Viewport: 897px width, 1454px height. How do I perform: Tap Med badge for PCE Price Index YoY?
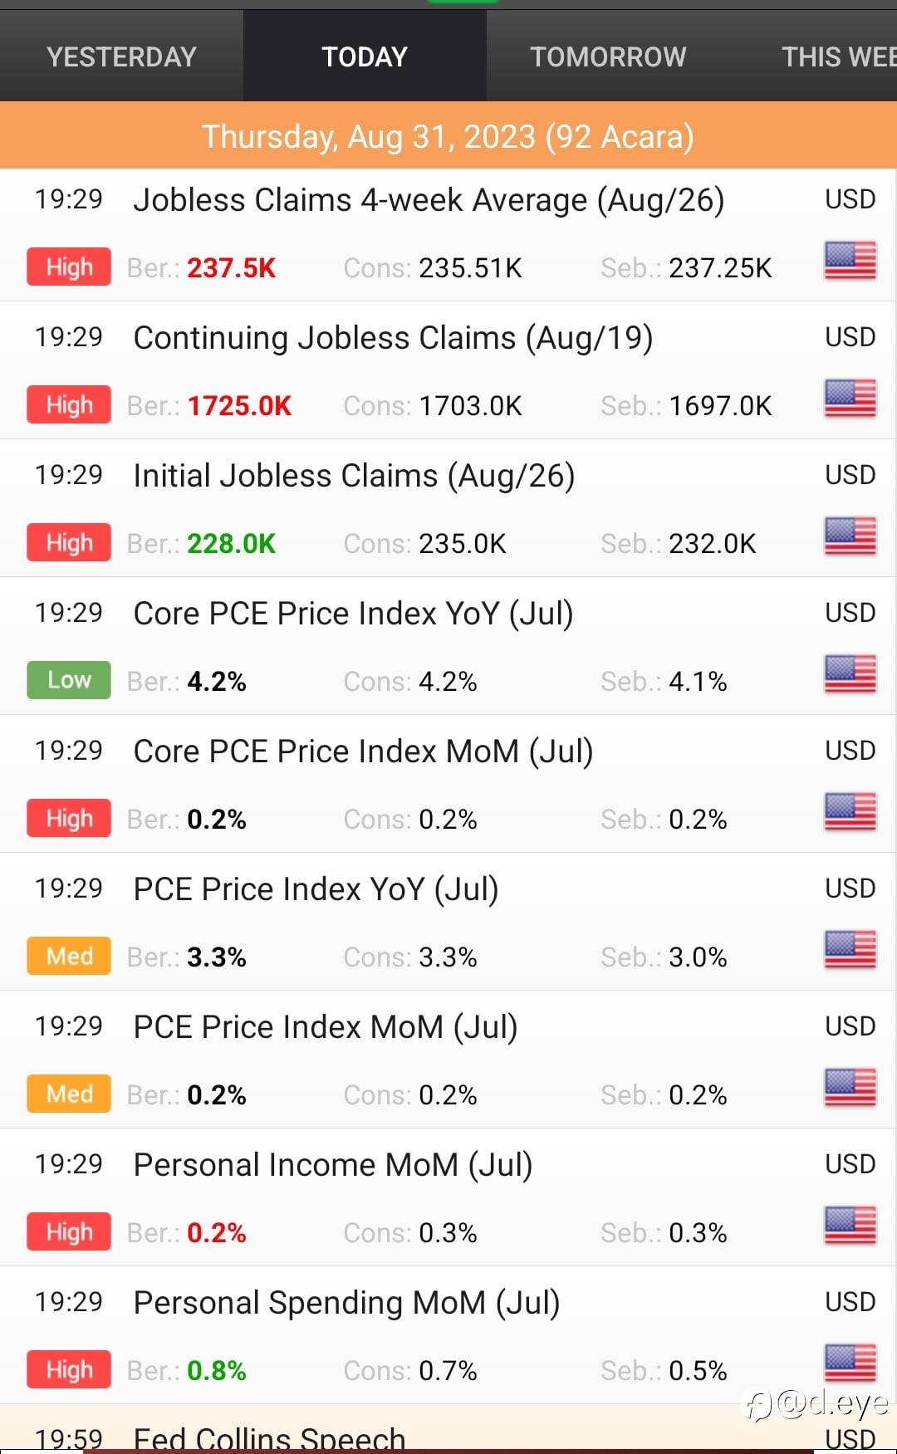(69, 956)
